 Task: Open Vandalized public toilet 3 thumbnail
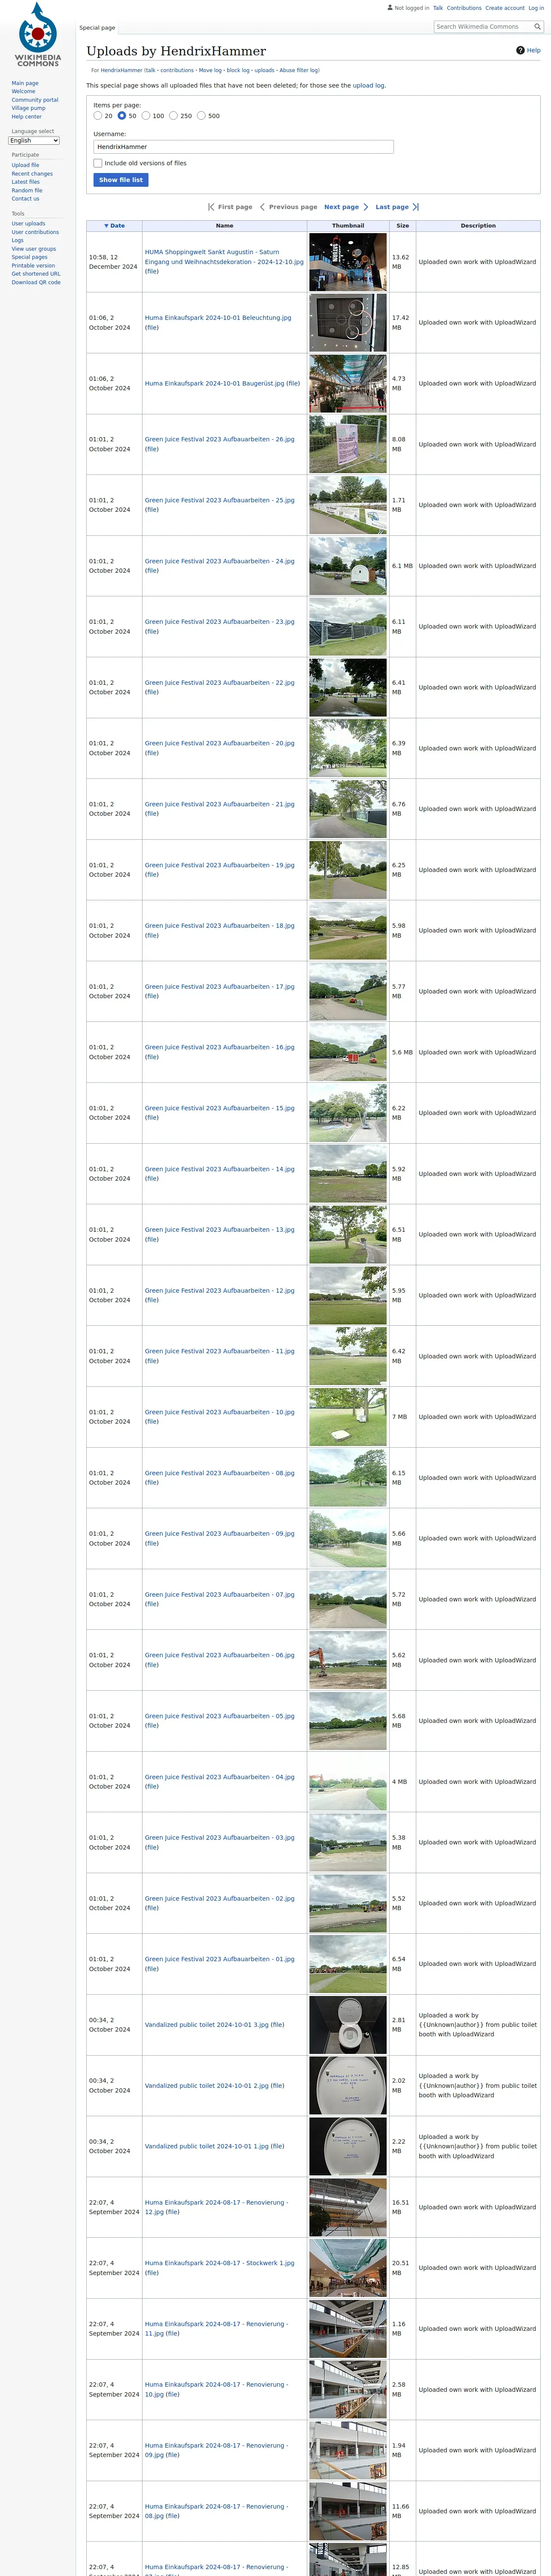(348, 2025)
